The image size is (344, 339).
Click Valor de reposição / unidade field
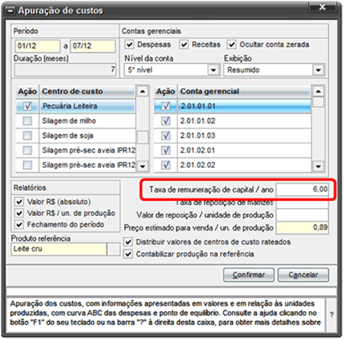pyautogui.click(x=302, y=215)
